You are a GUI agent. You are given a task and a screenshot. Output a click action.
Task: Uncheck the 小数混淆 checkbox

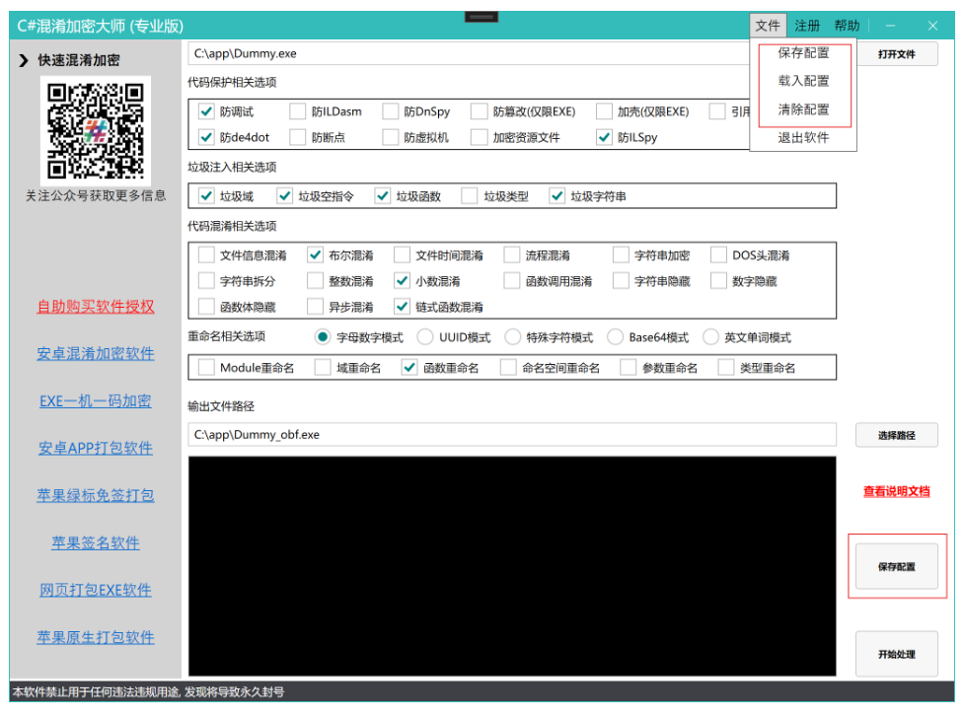pyautogui.click(x=402, y=281)
